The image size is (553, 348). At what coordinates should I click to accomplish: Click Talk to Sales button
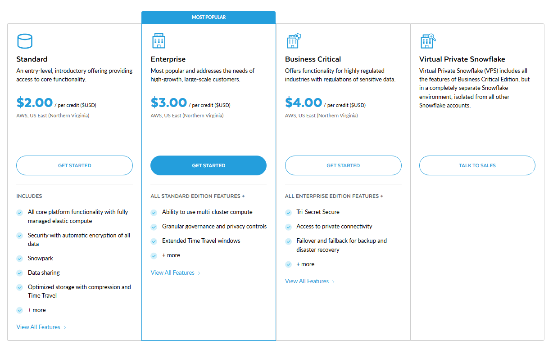[477, 165]
